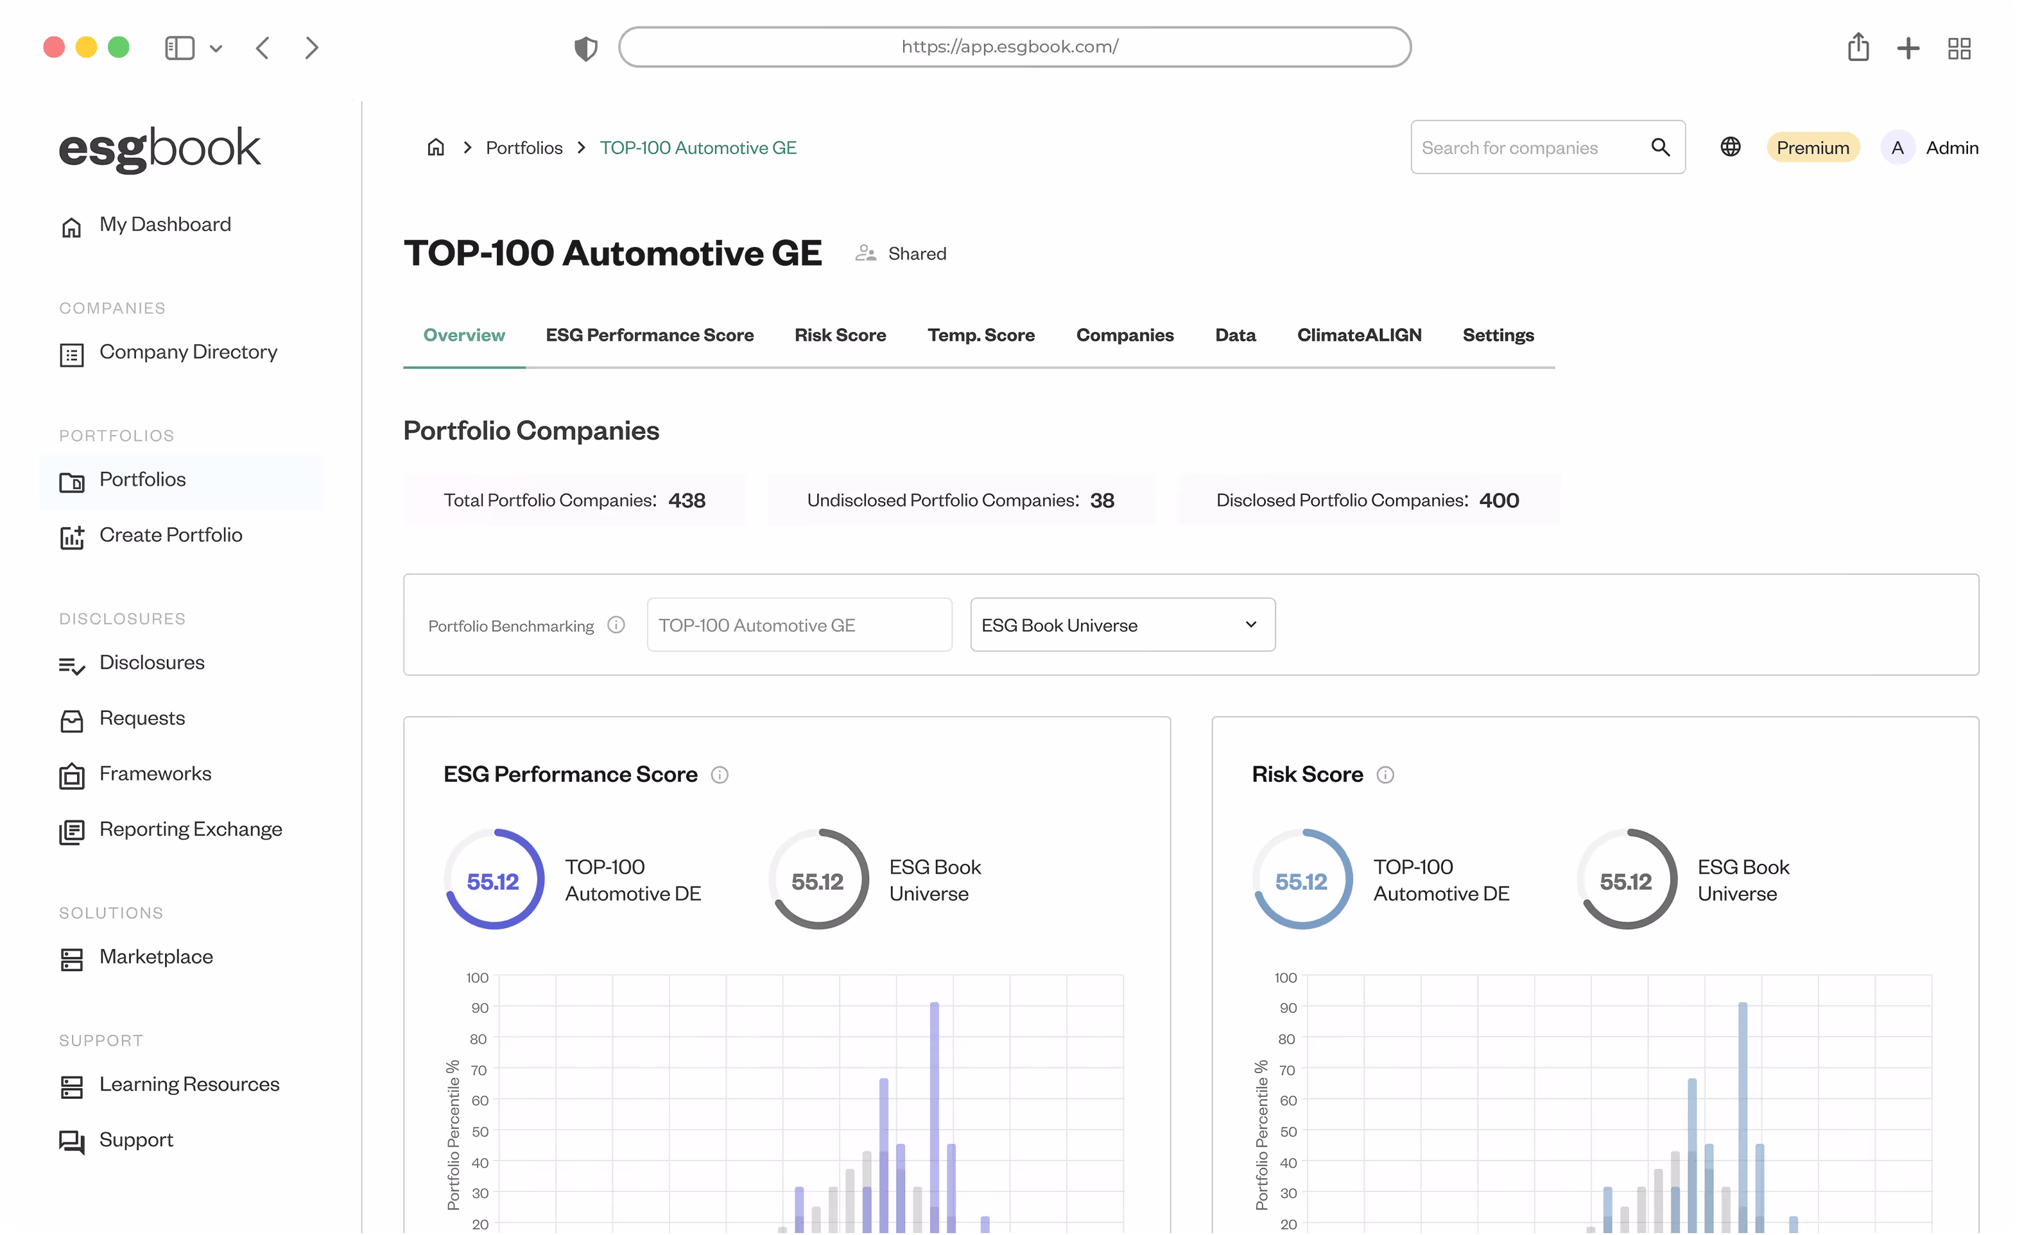
Task: Click the Admin avatar icon
Action: coord(1896,148)
